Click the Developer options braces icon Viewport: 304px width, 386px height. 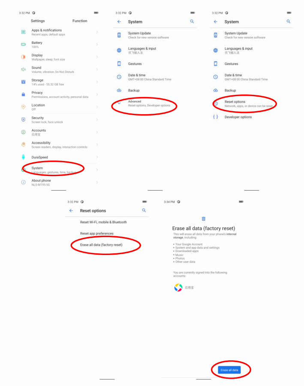[x=216, y=117]
